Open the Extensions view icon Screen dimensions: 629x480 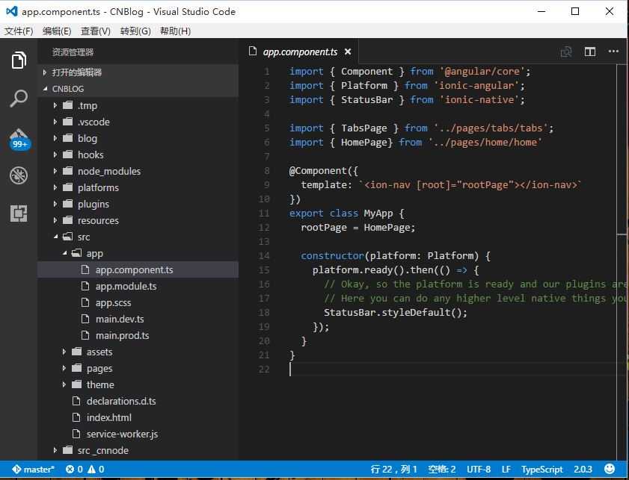pos(19,213)
